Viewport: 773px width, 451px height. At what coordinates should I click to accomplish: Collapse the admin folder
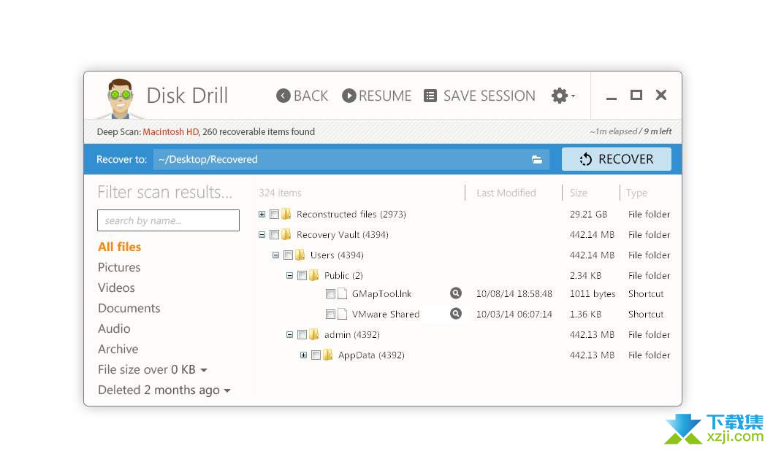point(289,335)
